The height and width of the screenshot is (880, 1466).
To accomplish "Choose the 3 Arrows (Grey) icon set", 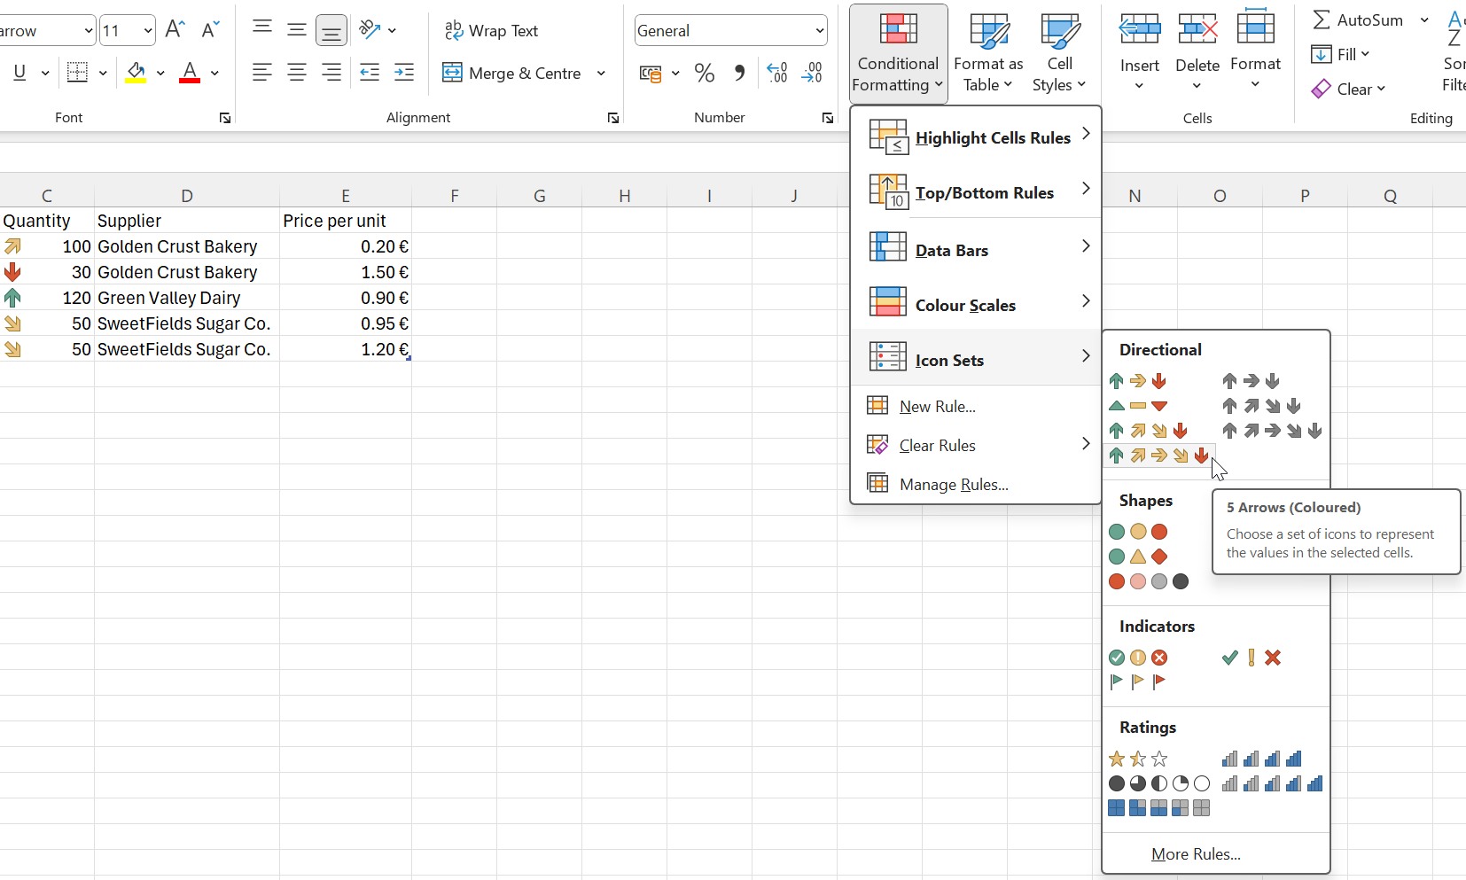I will tap(1251, 381).
